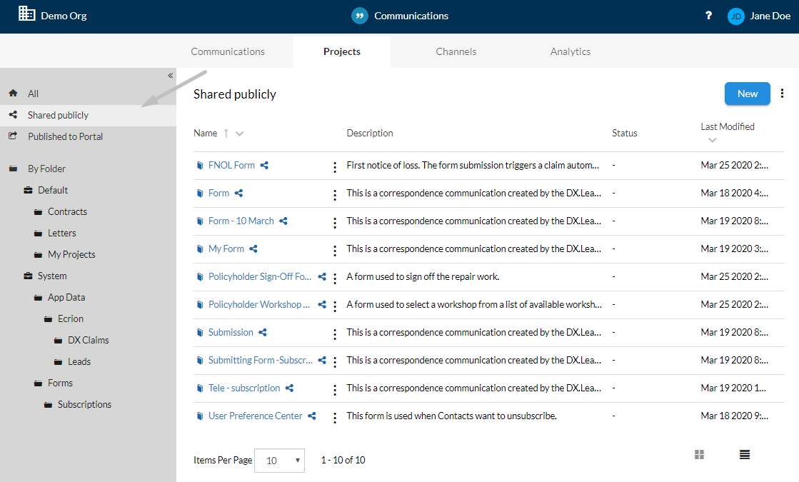Click share icon next to My Form
Screen dimensions: 799x482
point(253,248)
